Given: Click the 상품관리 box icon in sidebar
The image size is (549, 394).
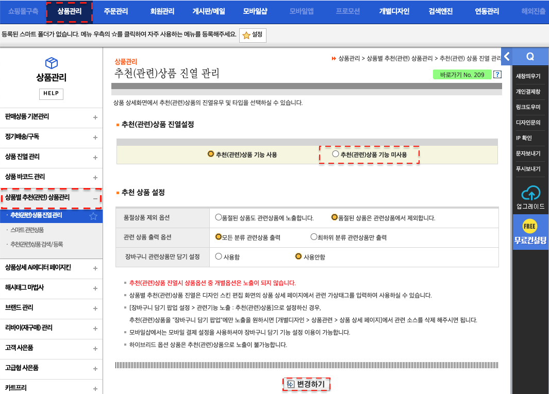Looking at the screenshot, I should point(51,63).
